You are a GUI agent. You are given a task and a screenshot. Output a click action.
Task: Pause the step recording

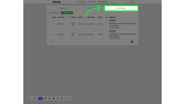45,98
